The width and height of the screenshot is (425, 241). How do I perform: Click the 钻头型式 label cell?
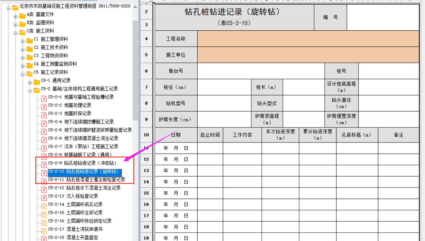coord(267,103)
